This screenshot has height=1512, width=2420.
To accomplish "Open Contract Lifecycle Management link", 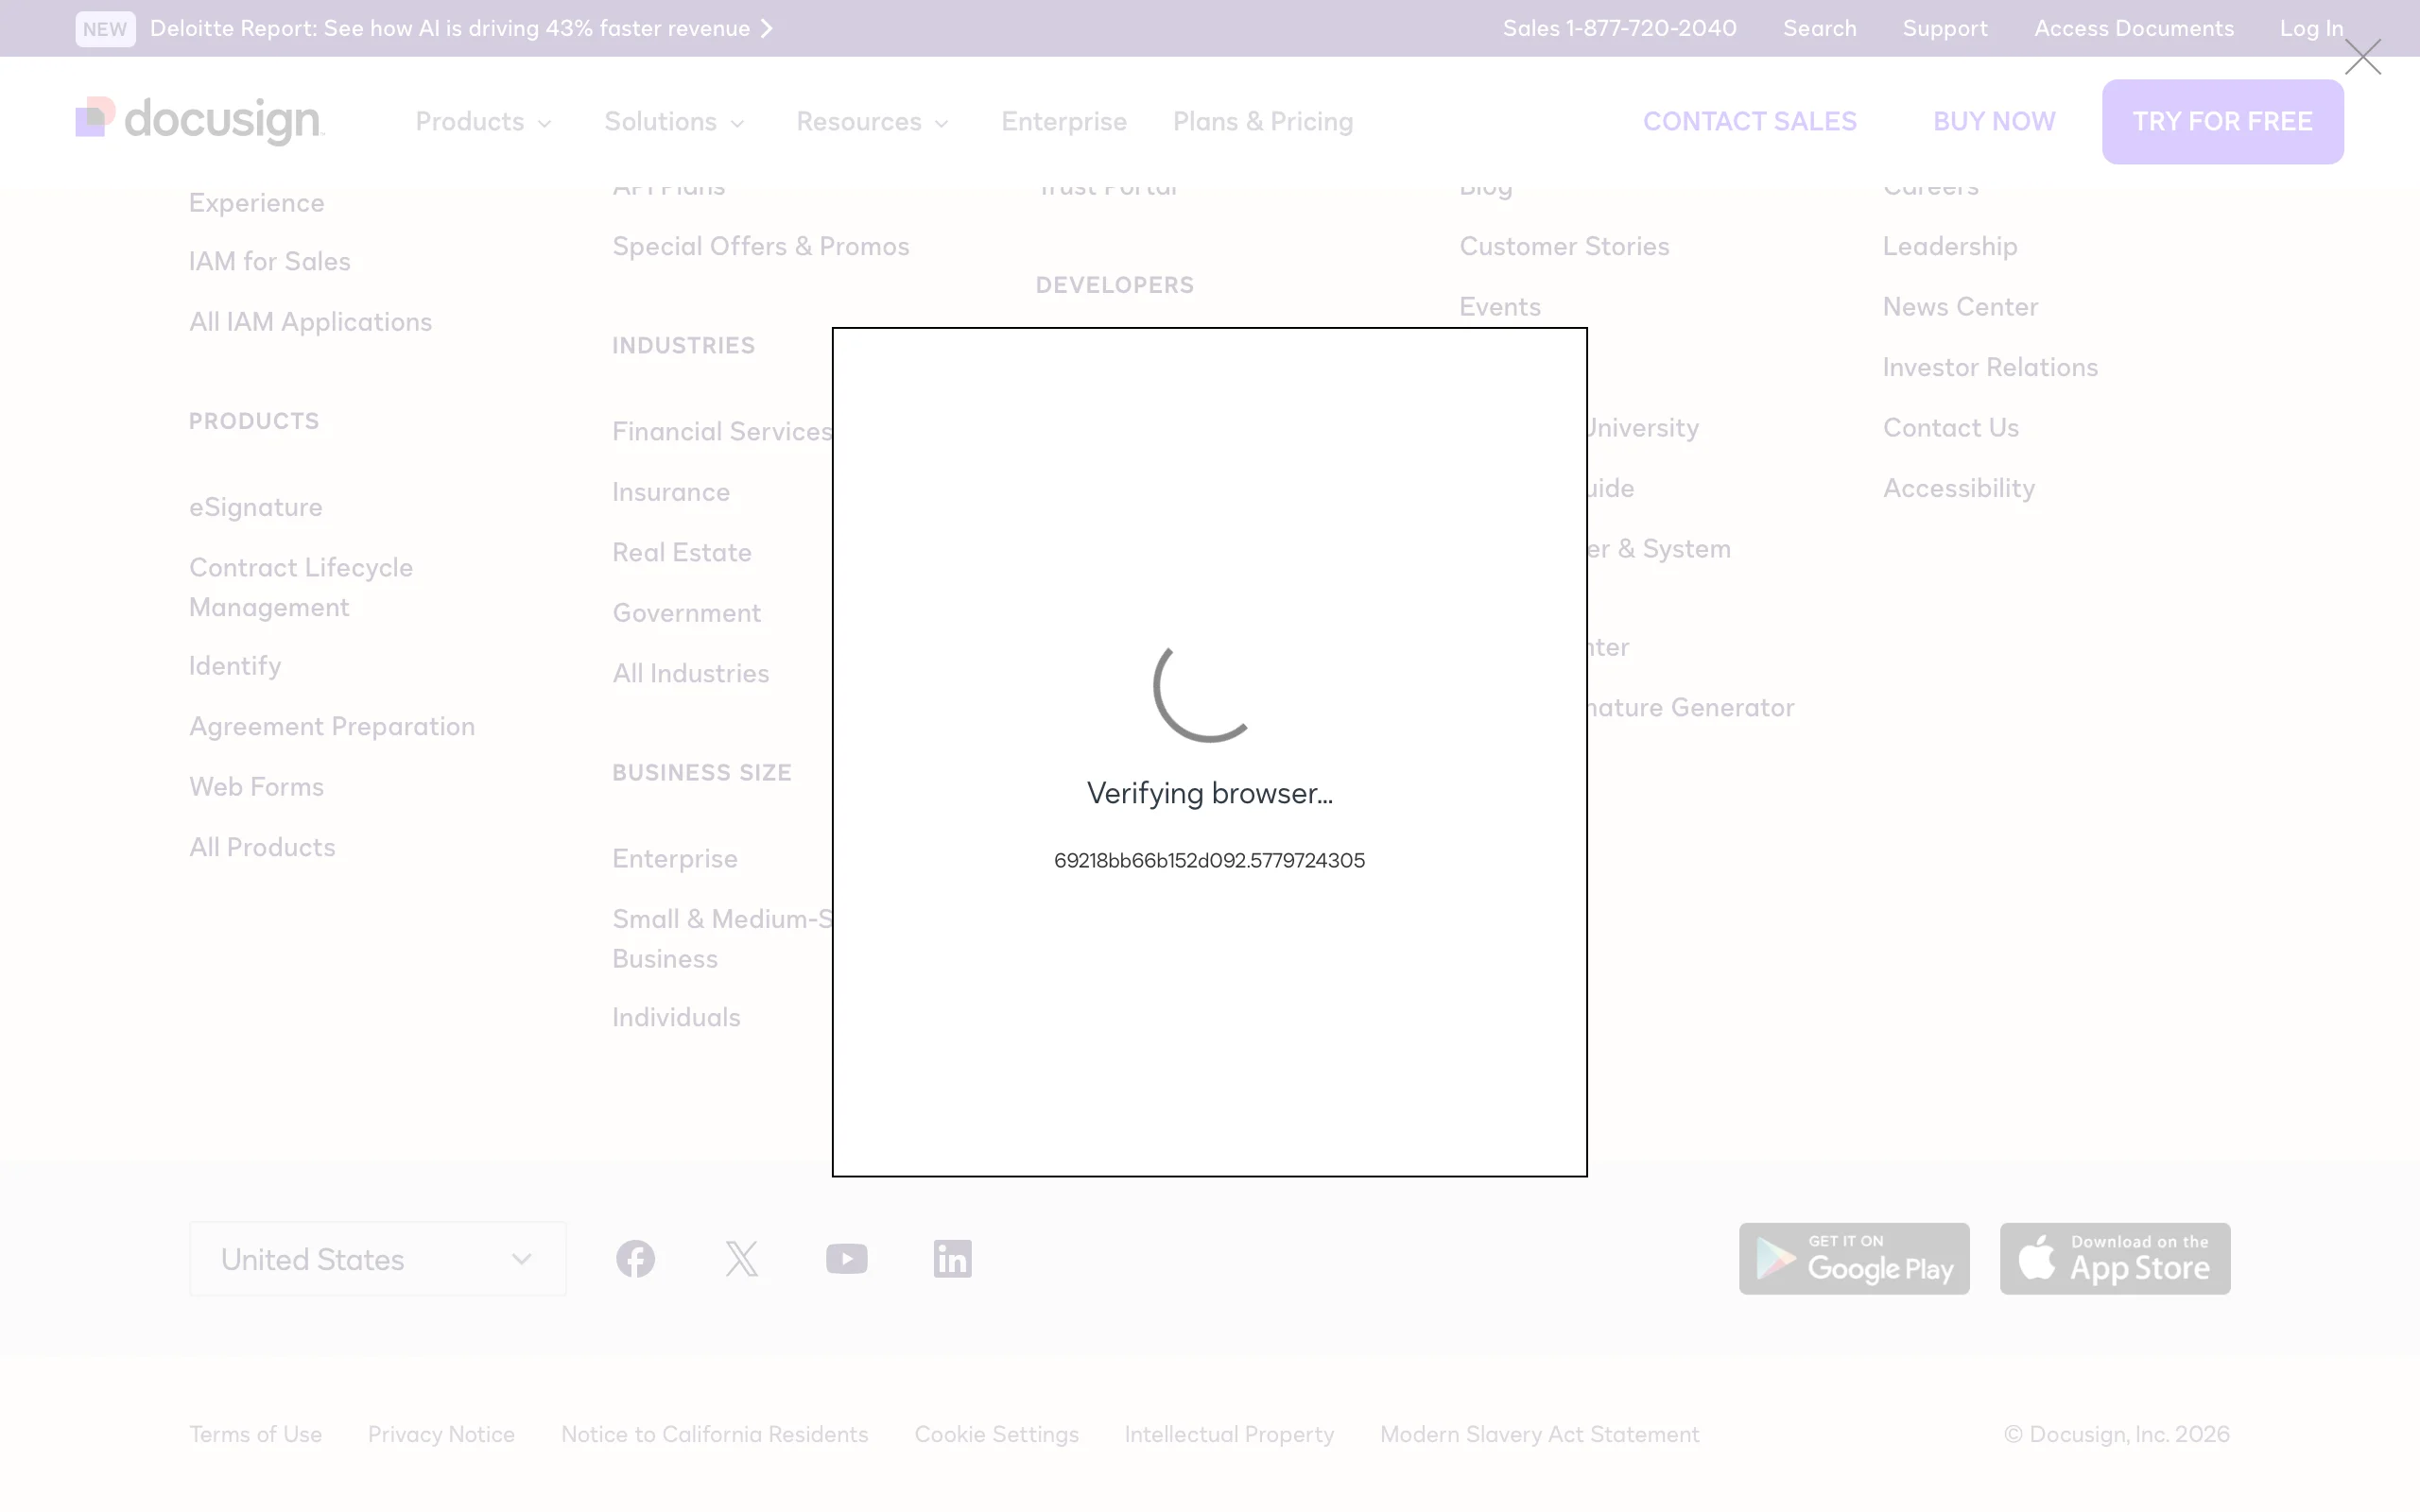I will tap(301, 587).
